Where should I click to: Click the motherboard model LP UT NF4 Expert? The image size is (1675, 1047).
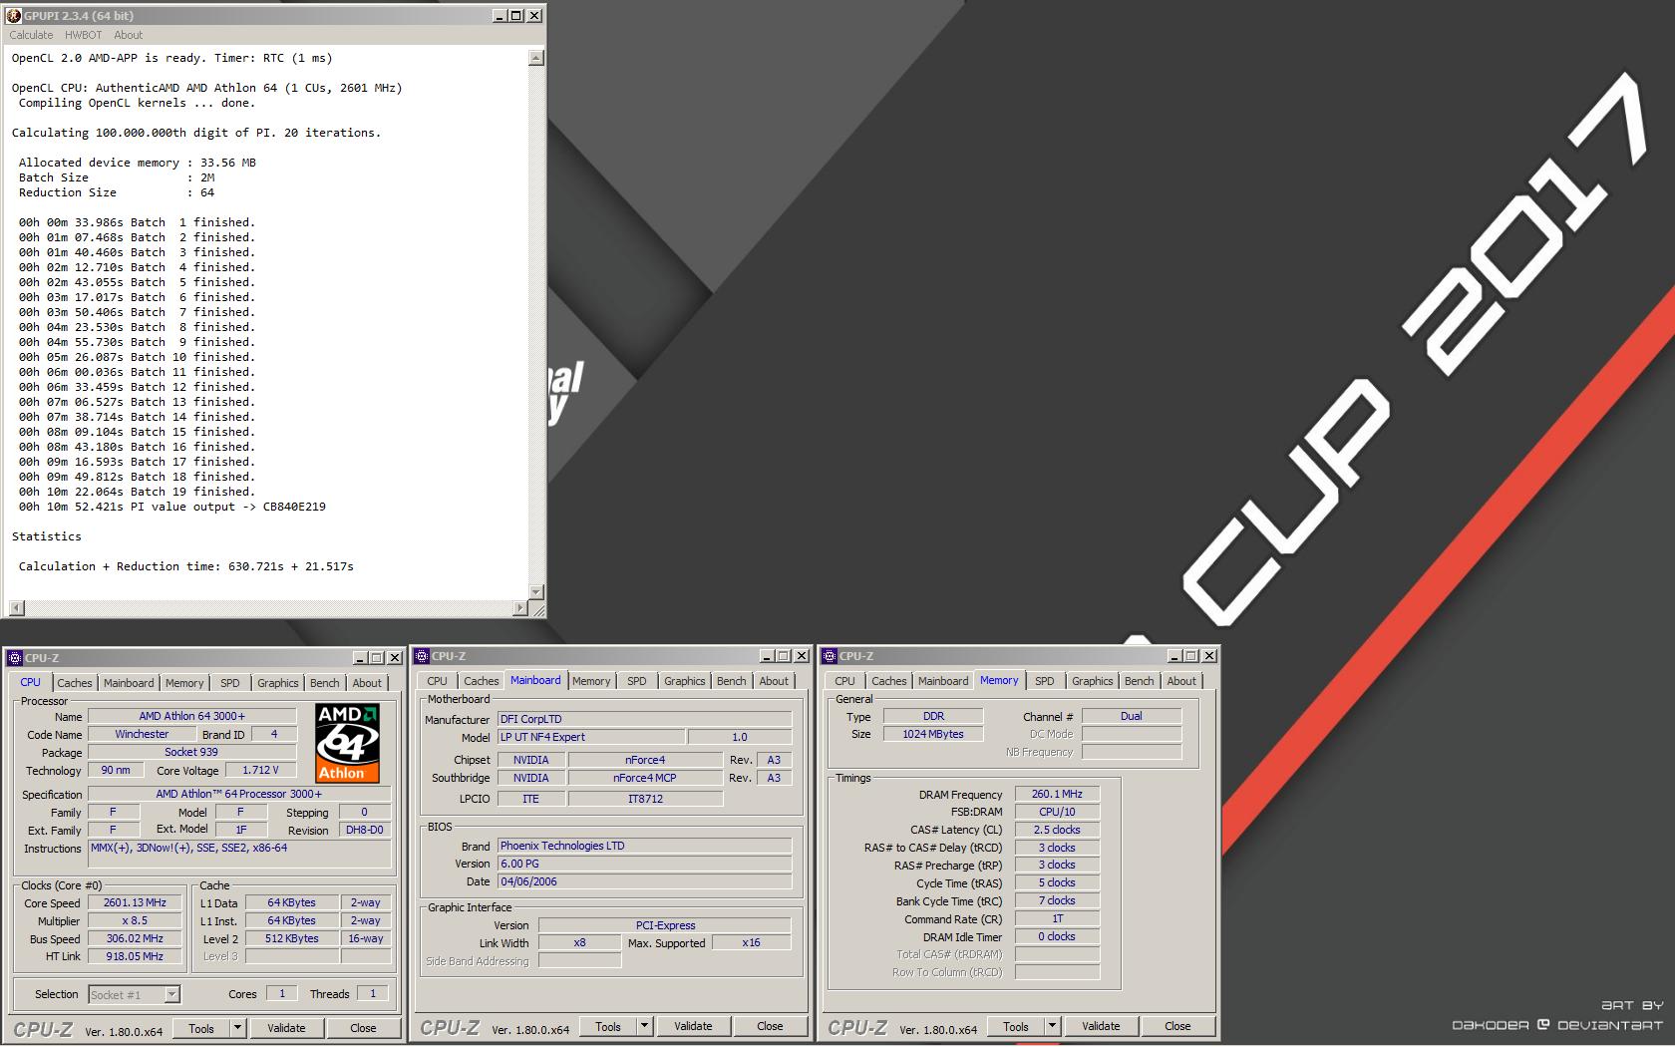pyautogui.click(x=591, y=737)
